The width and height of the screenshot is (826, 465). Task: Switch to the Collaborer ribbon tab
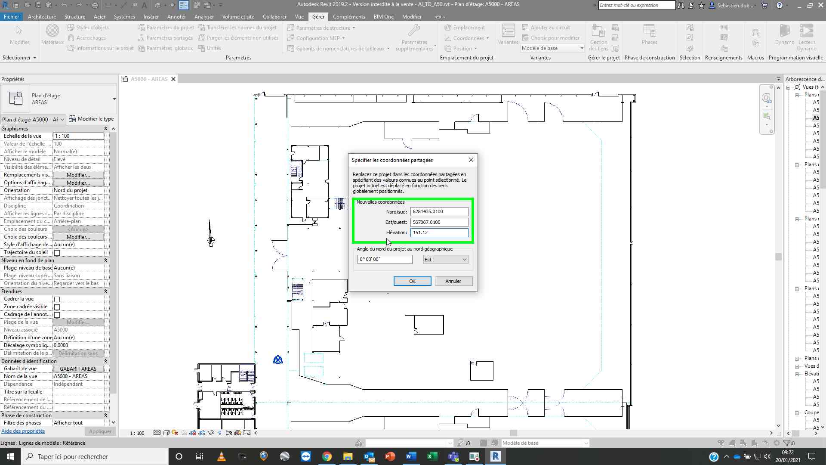(274, 17)
